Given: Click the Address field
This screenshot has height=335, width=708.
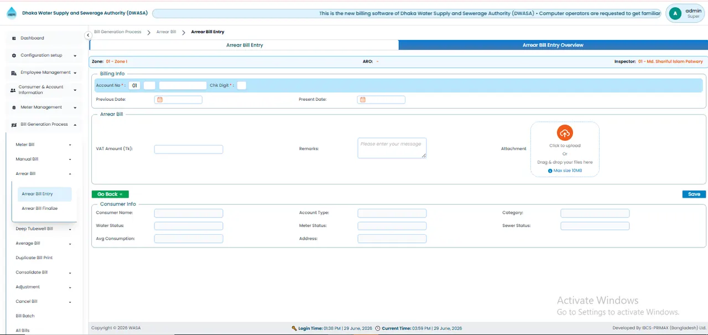Looking at the screenshot, I should (x=392, y=239).
